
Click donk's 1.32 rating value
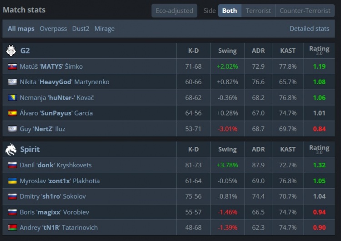319,165
